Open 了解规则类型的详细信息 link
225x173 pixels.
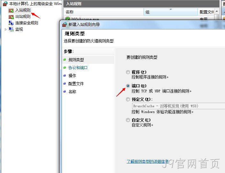147,162
